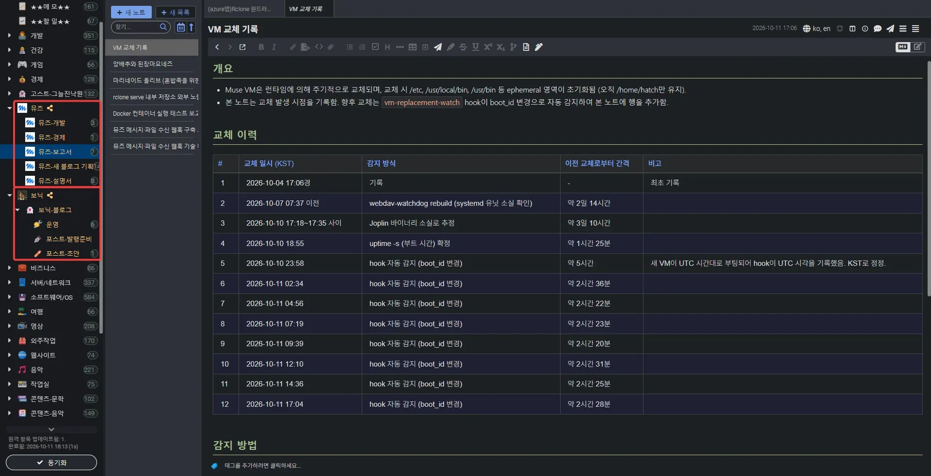The image size is (931, 476).
Task: Apply bold formatting
Action: coord(261,47)
